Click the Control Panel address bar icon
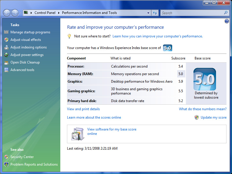232x174 pixels. coord(26,12)
